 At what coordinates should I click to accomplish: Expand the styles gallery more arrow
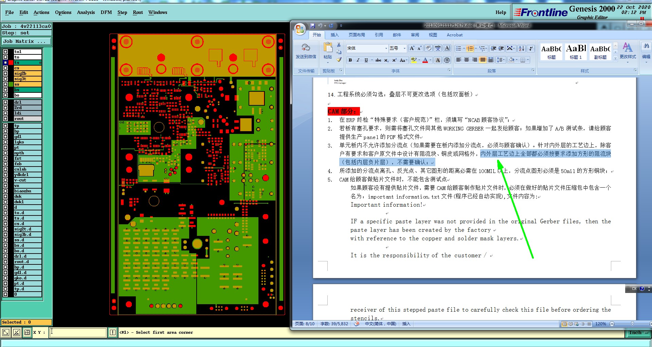pos(615,58)
